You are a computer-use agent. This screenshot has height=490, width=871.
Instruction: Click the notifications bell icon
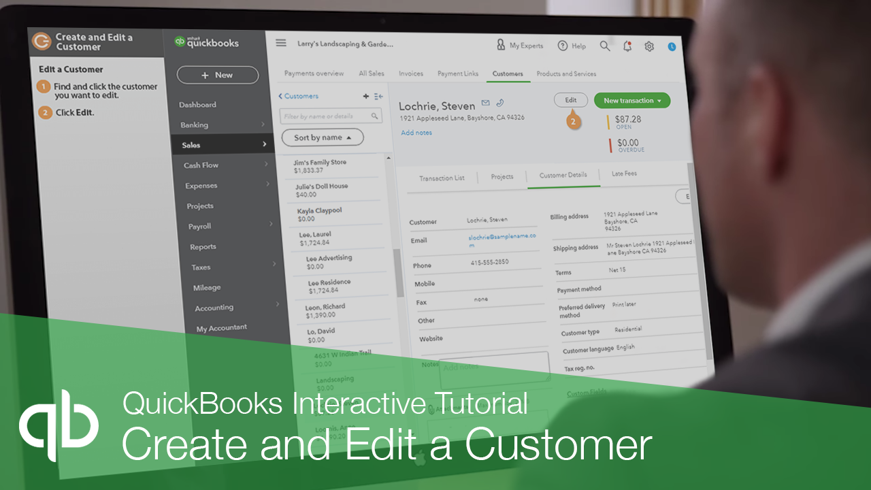click(627, 46)
